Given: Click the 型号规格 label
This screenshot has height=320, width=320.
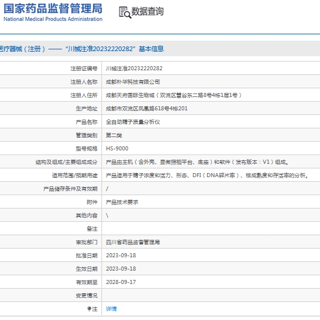Looking at the screenshot, I should 86,149.
